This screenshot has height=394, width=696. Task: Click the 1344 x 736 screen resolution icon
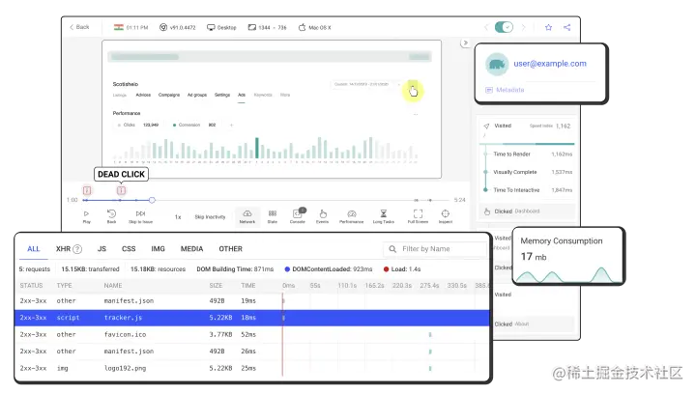251,27
